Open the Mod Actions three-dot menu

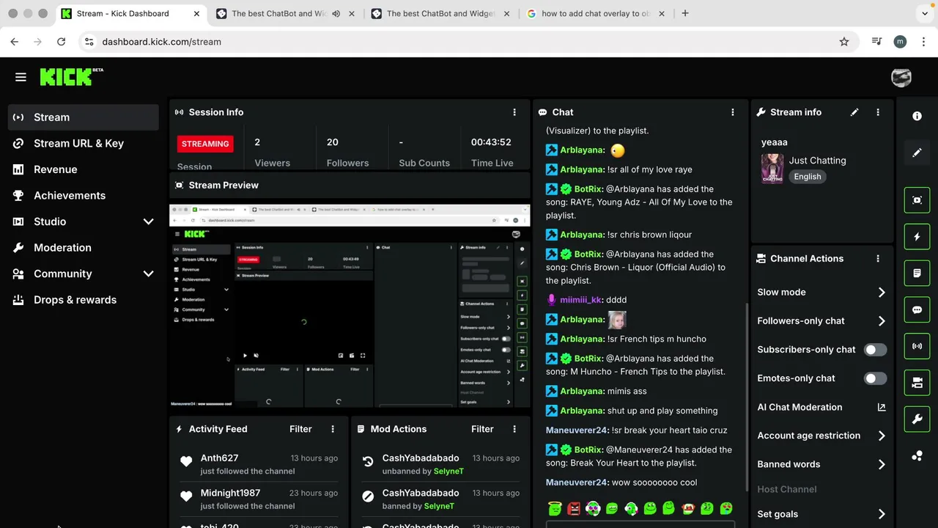click(514, 429)
